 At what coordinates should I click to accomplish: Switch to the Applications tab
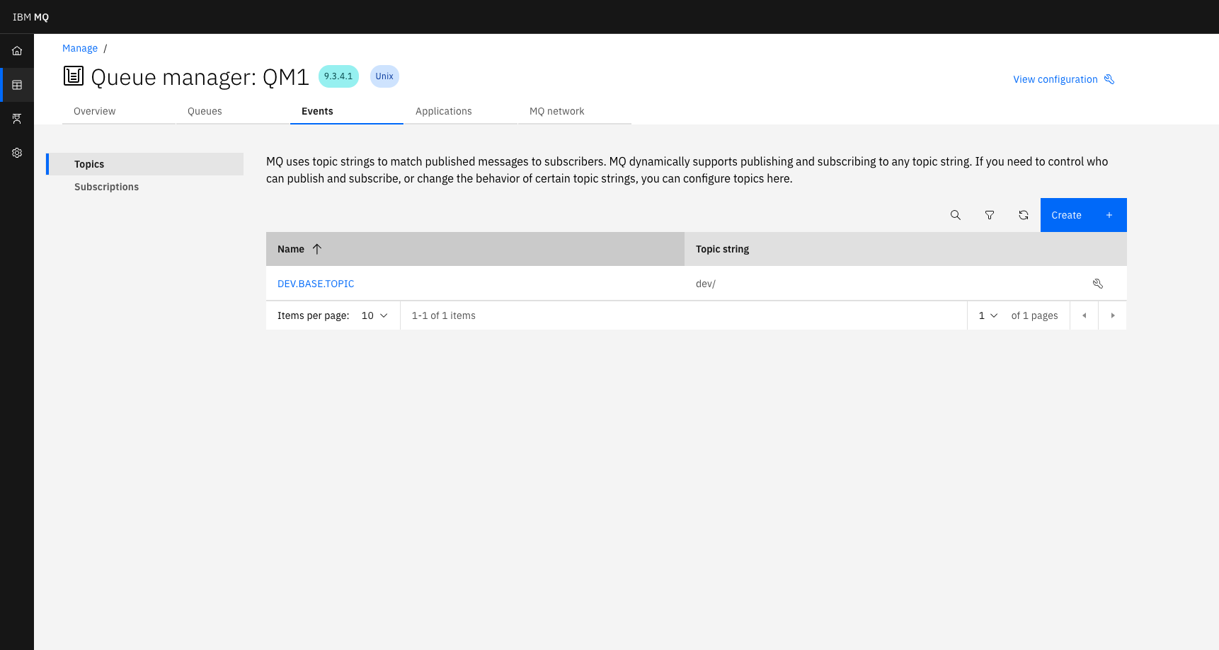click(444, 111)
